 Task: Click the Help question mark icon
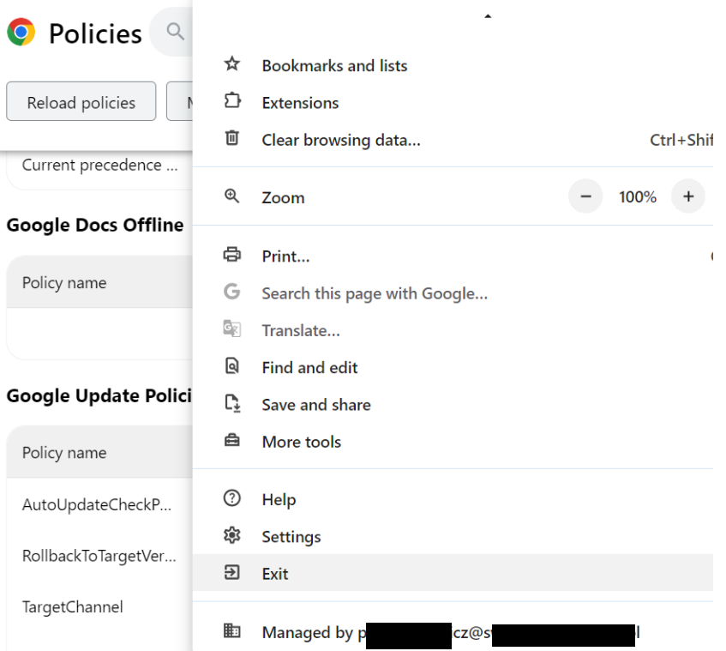click(232, 498)
